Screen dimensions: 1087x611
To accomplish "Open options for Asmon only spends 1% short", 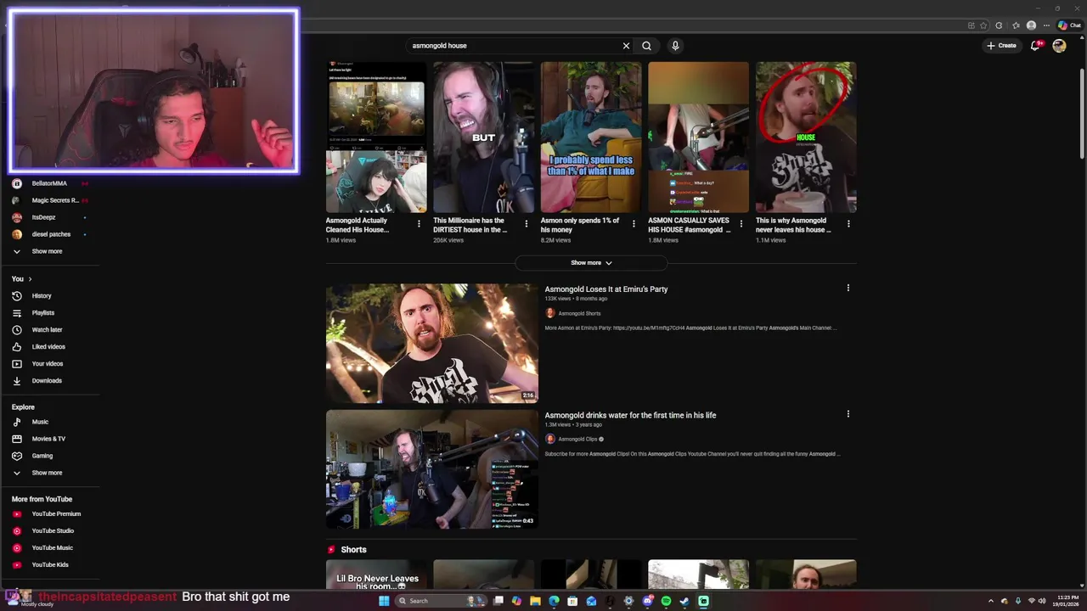I will tap(634, 224).
